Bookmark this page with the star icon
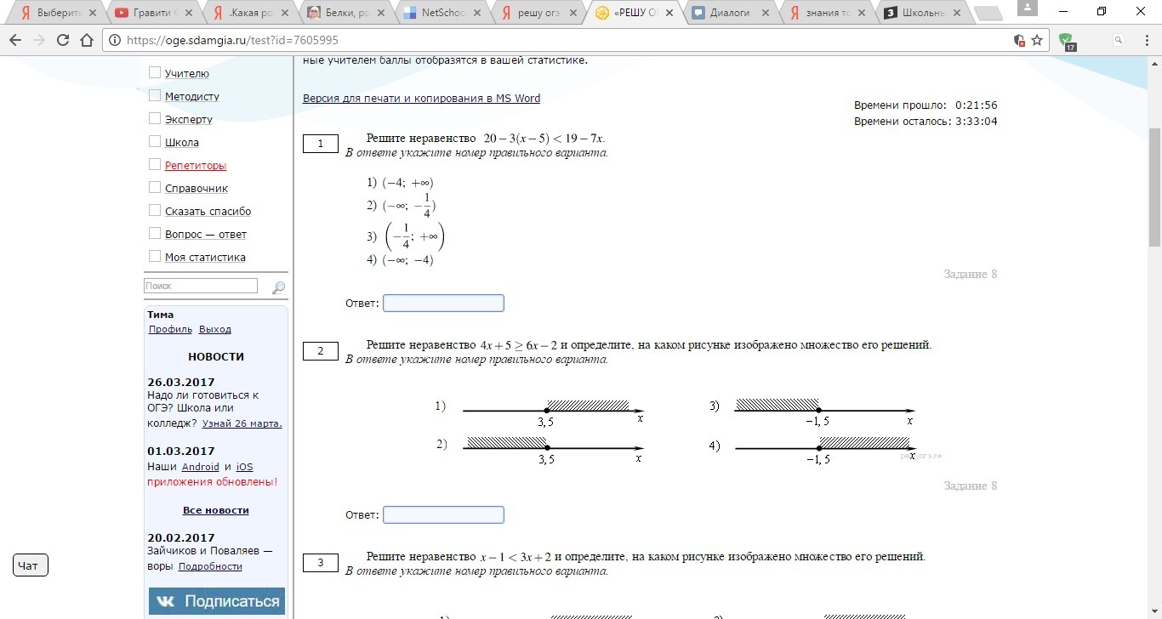 [1037, 40]
